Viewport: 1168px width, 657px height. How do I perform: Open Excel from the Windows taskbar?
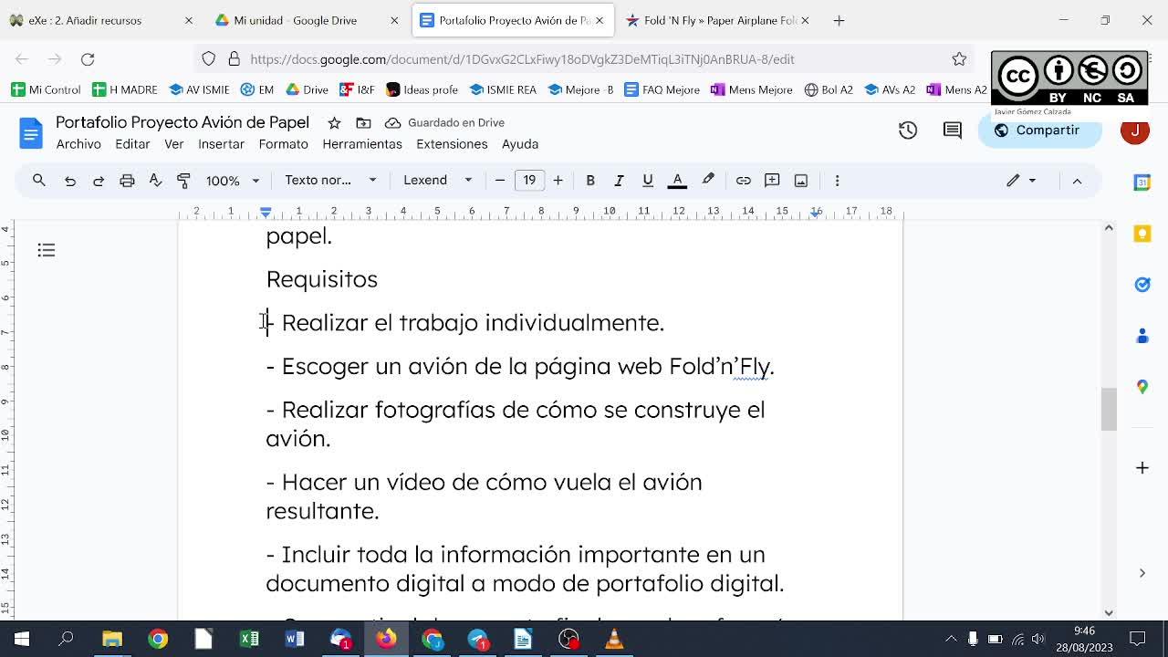[249, 639]
